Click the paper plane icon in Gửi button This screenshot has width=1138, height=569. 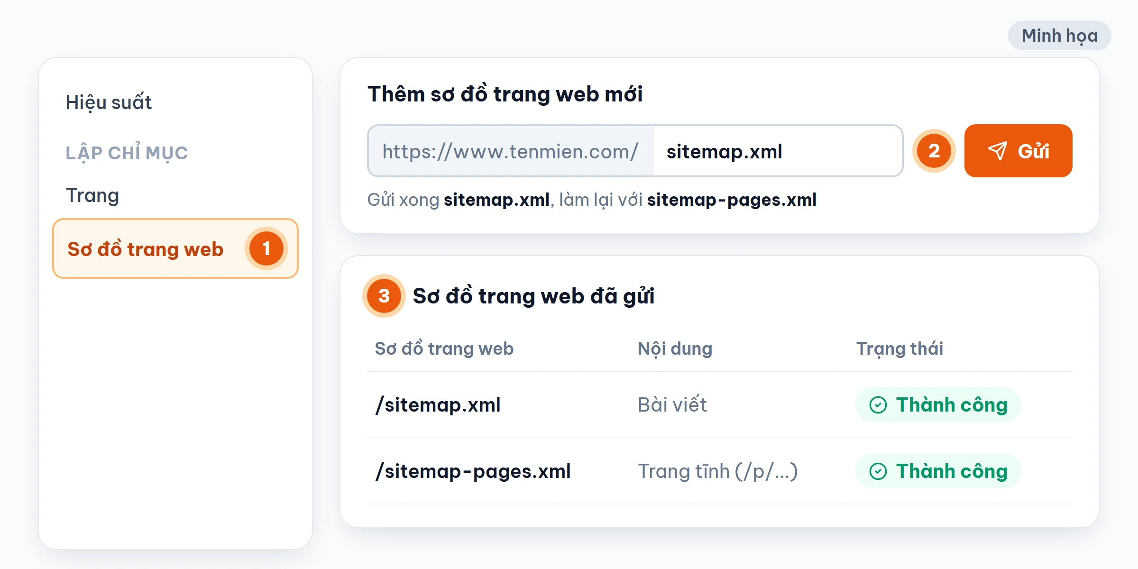coord(997,151)
